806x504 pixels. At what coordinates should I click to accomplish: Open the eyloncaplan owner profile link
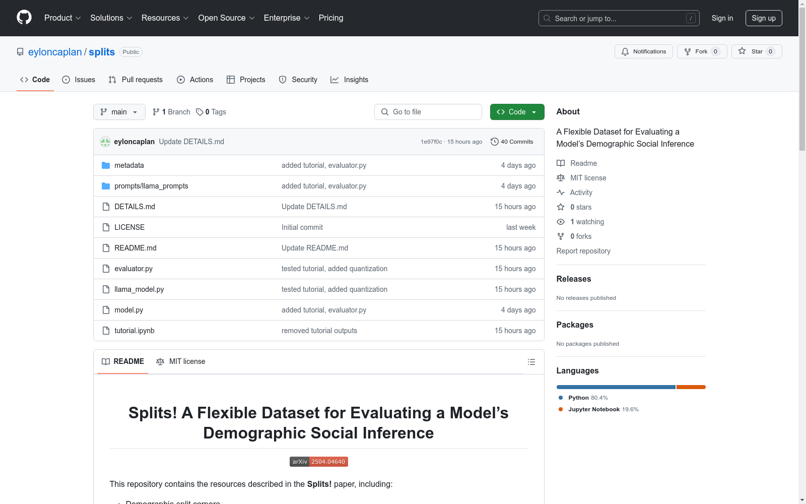pos(55,52)
